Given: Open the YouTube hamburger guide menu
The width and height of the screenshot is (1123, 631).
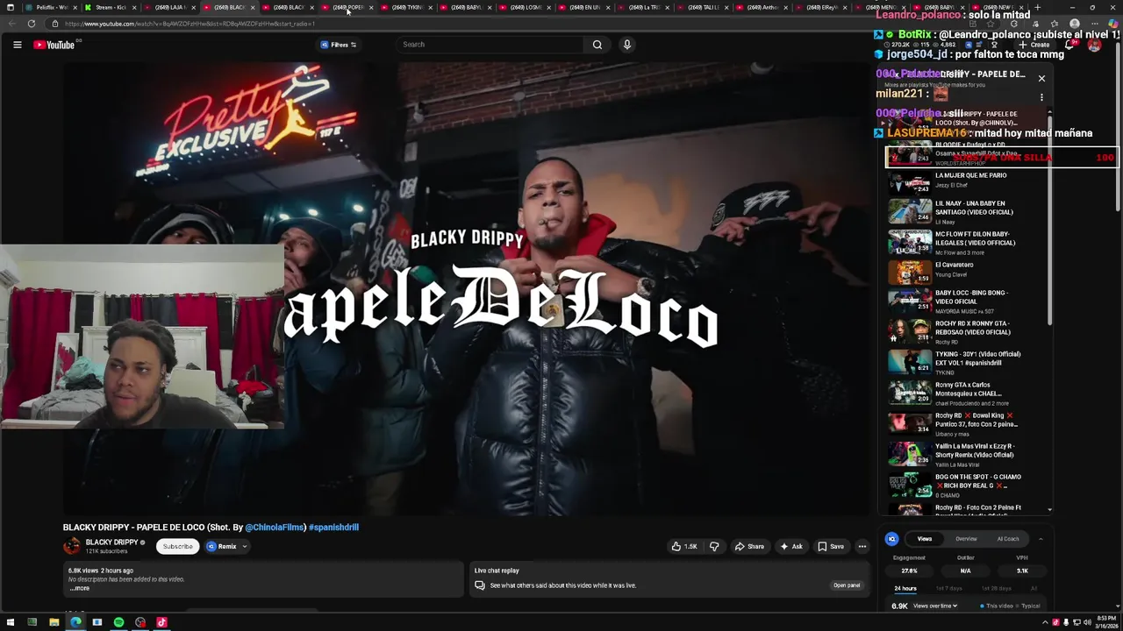Looking at the screenshot, I should 17,45.
